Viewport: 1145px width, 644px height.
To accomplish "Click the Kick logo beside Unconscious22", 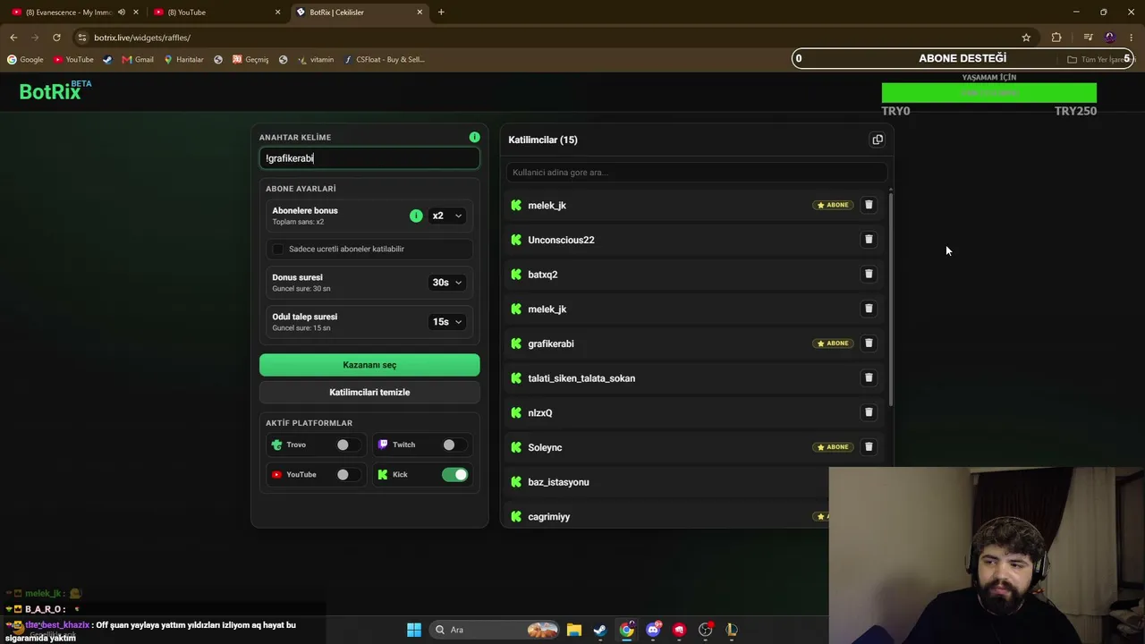I will pos(516,240).
